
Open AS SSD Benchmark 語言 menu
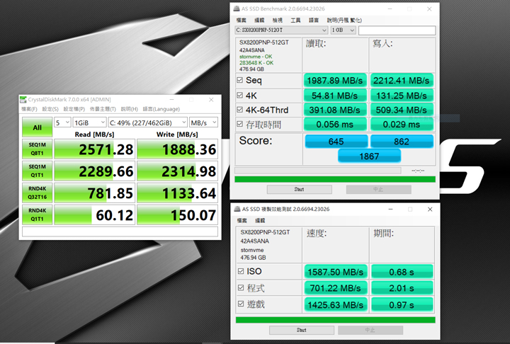pos(314,20)
